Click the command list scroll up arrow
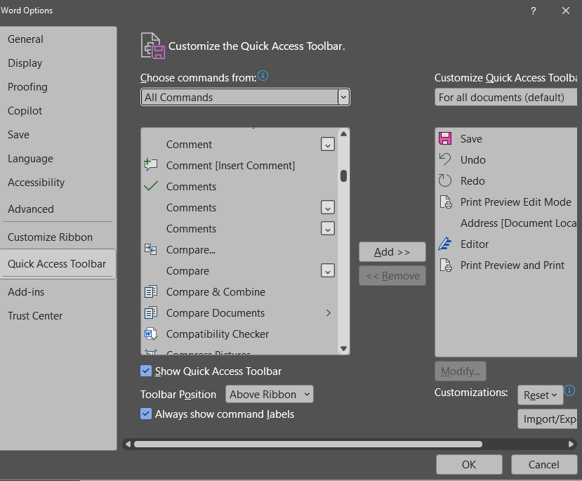This screenshot has height=481, width=582. pyautogui.click(x=344, y=133)
